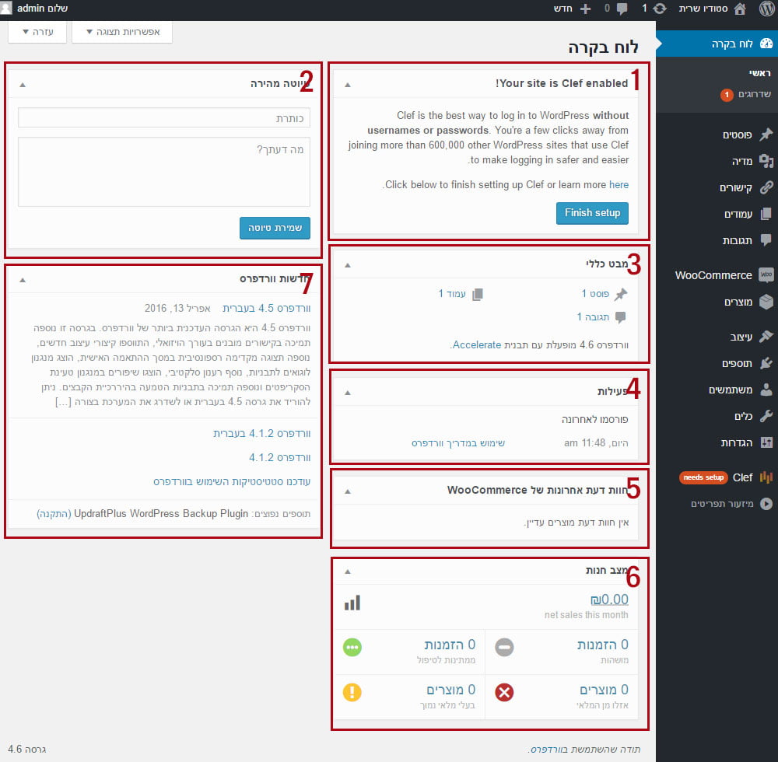Viewport: 778px width, 762px height.
Task: Click the media icon beside מדיה
Action: [x=766, y=161]
